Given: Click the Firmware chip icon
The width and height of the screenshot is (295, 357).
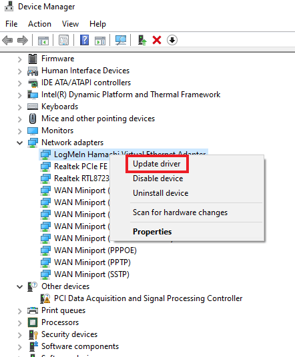Looking at the screenshot, I should pyautogui.click(x=33, y=59).
